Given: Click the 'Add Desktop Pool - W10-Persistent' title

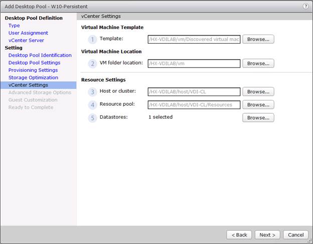Looking at the screenshot, I should click(46, 7).
